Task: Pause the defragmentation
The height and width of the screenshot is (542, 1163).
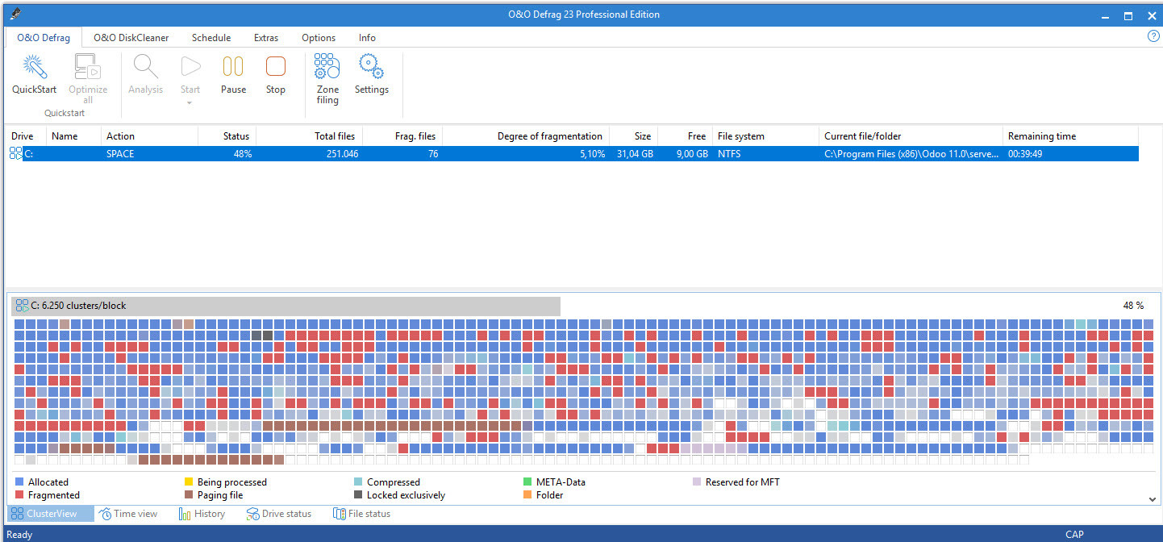Action: (x=233, y=66)
